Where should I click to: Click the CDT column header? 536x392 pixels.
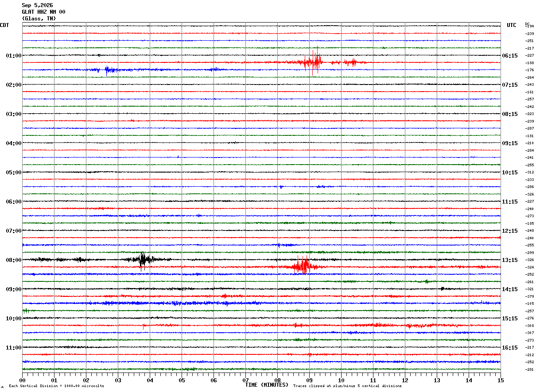(4, 25)
